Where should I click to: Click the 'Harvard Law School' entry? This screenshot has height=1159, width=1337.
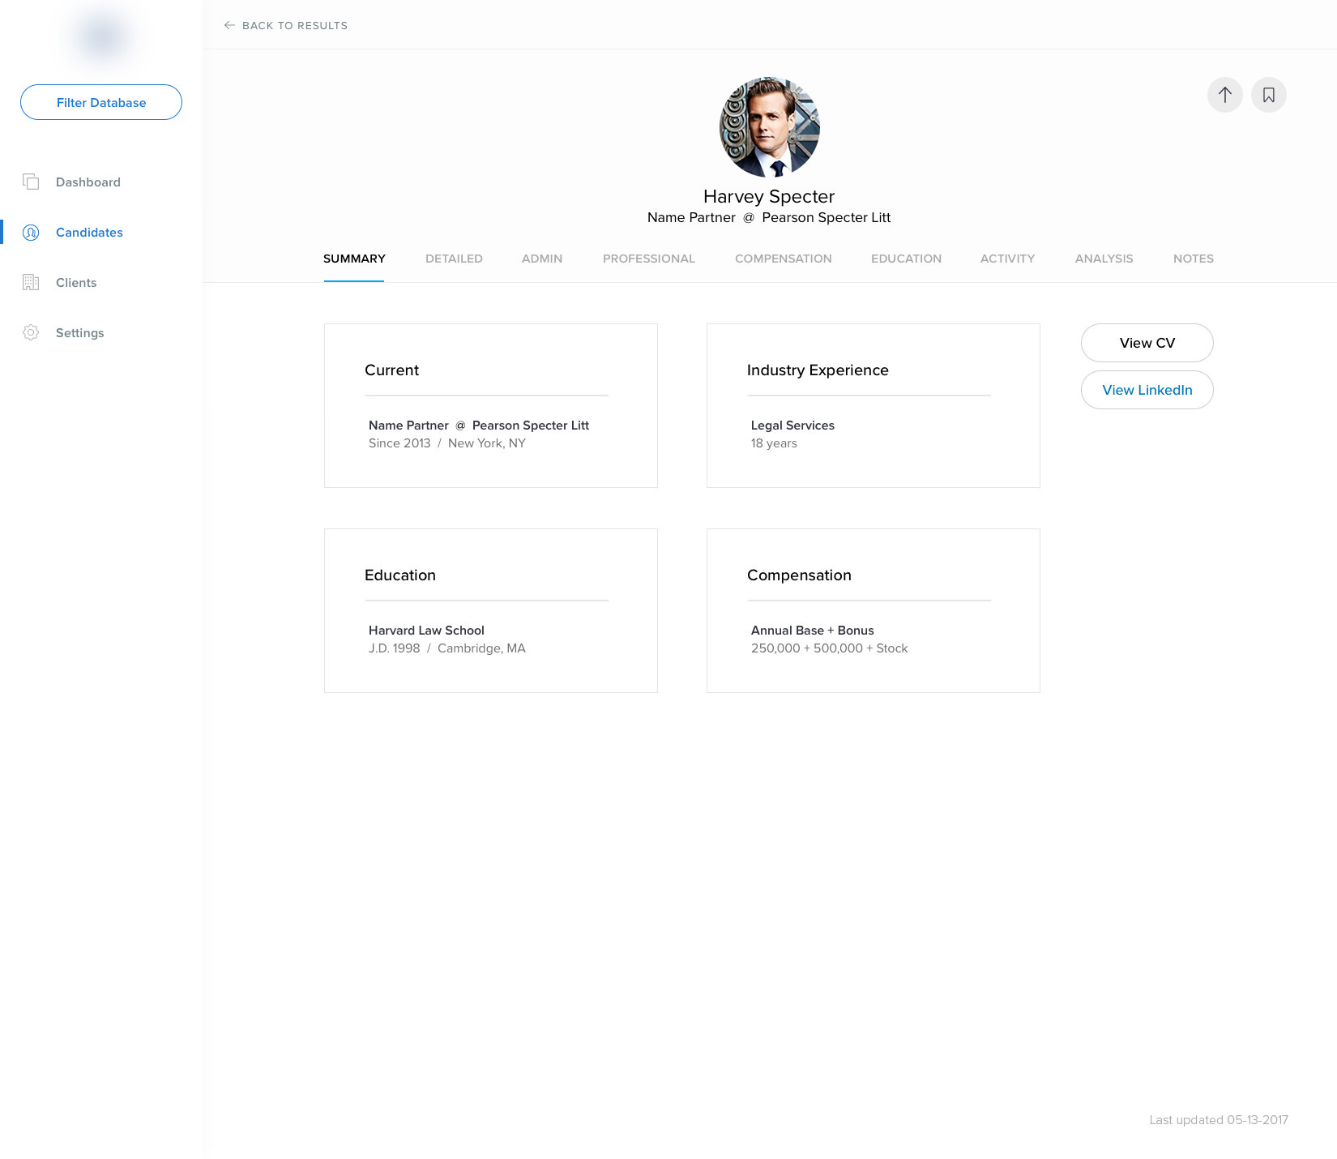(x=426, y=631)
